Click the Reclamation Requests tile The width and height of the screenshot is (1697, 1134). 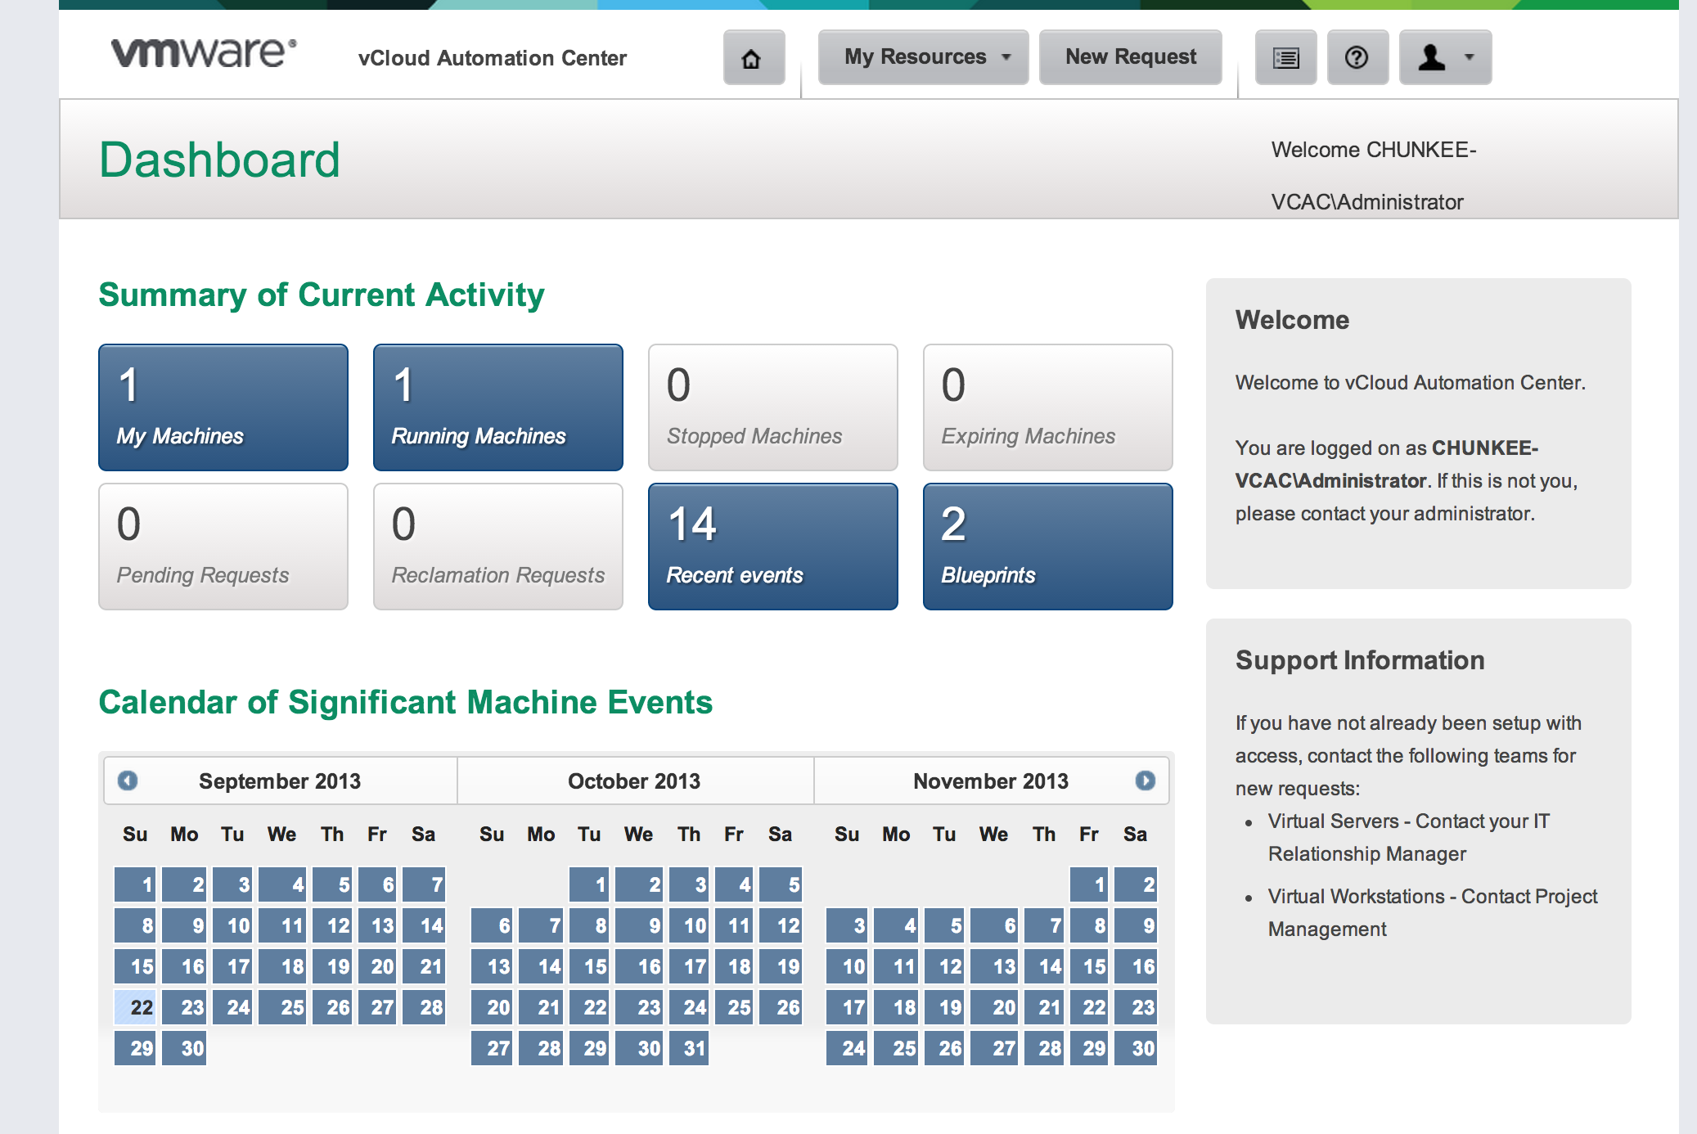(x=497, y=547)
